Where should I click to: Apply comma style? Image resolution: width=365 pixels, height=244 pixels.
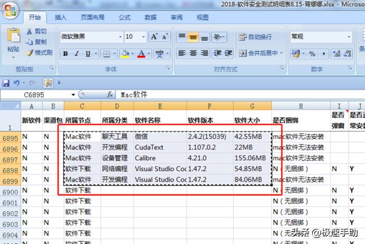pyautogui.click(x=324, y=54)
